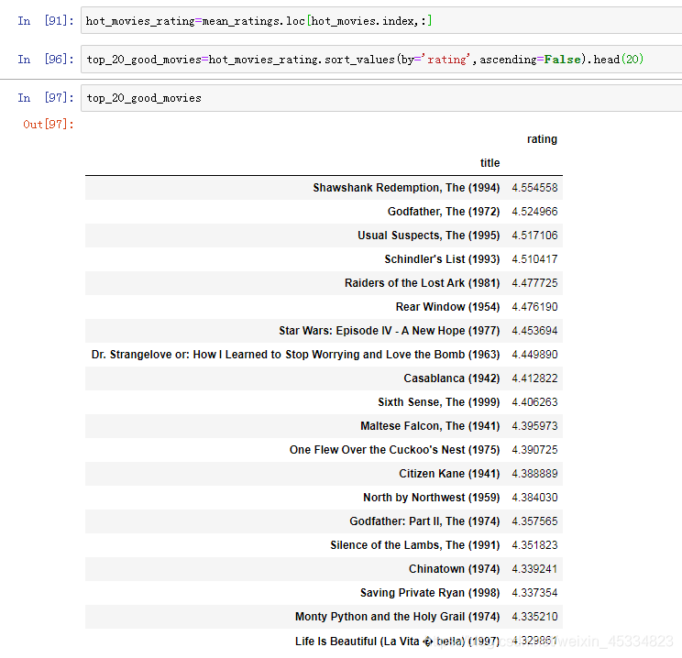
Task: Click rating value 4.357565
Action: tap(534, 521)
